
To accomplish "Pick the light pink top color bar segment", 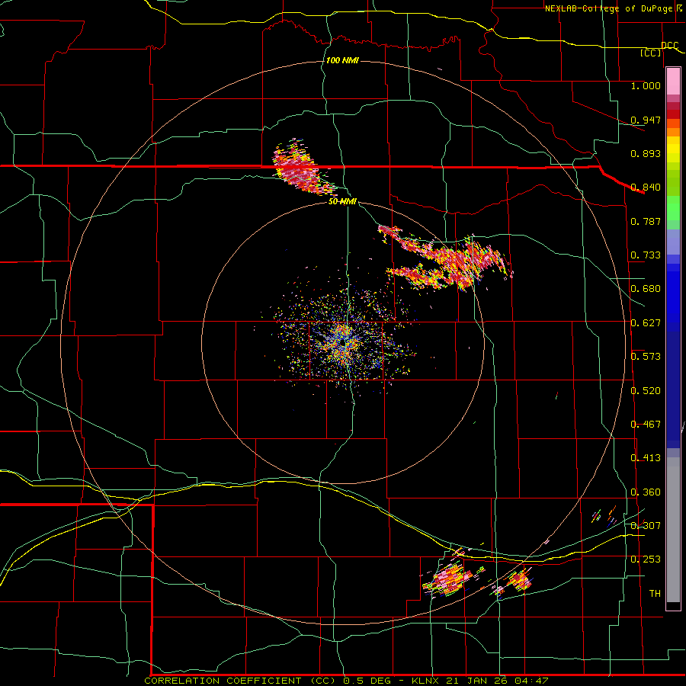I will coord(673,81).
